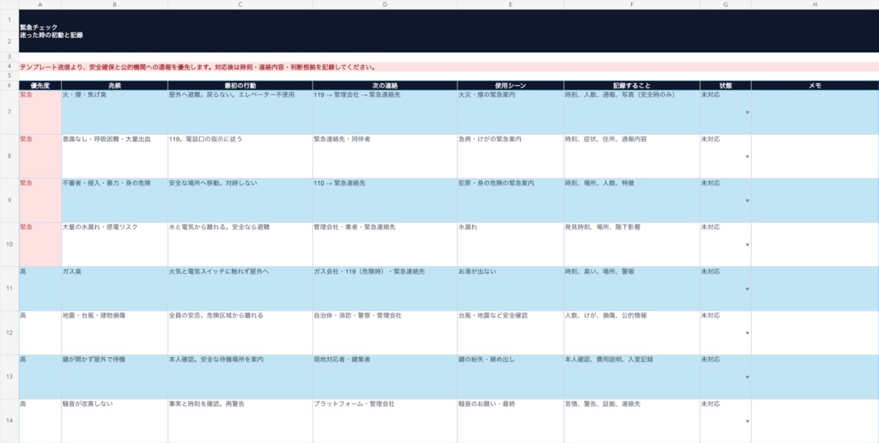Open the 状態 dropdown arrow in row 11

[747, 289]
